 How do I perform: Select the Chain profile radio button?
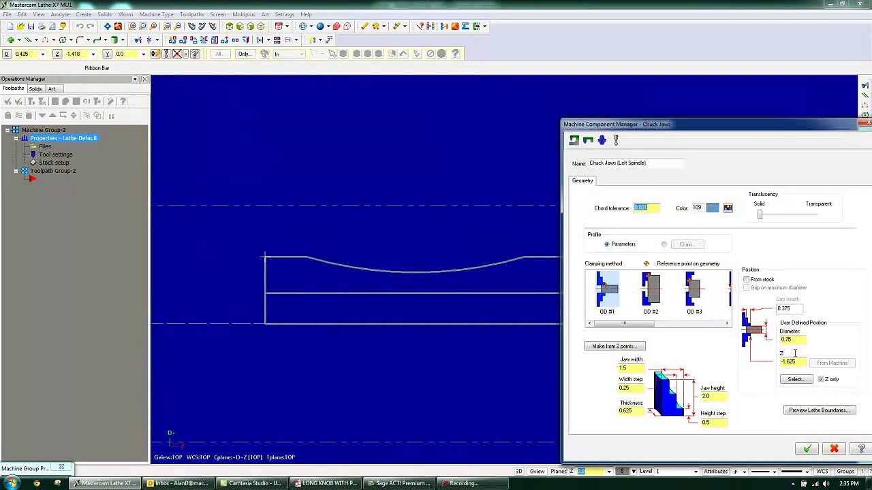click(x=664, y=244)
